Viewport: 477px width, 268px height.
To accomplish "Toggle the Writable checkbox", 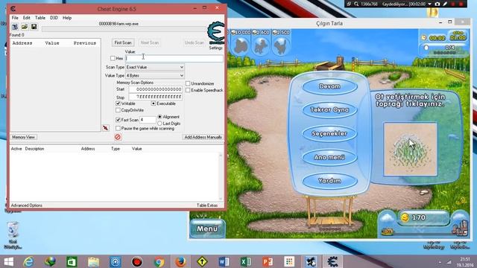I will (x=118, y=103).
